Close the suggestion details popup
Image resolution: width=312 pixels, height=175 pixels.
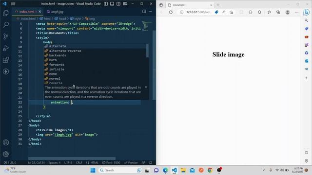point(146,87)
